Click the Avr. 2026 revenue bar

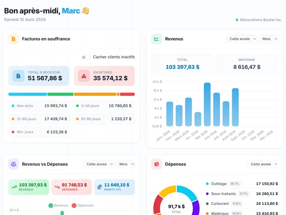coord(198,119)
